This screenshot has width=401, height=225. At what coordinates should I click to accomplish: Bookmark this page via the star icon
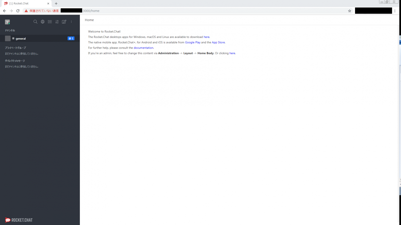point(350,11)
